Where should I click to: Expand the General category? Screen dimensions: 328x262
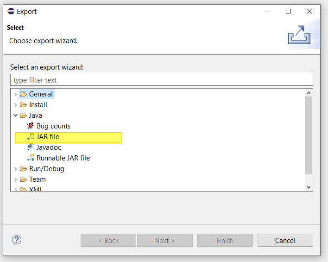15,94
